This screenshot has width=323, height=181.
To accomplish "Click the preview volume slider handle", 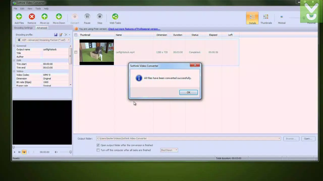I will click(x=70, y=152).
